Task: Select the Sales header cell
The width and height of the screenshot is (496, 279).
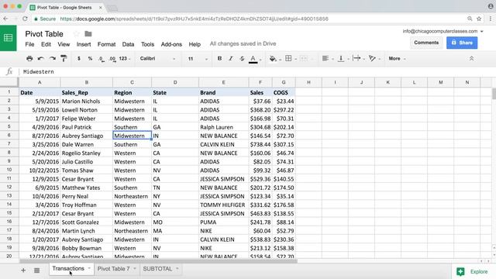Action: 260,93
